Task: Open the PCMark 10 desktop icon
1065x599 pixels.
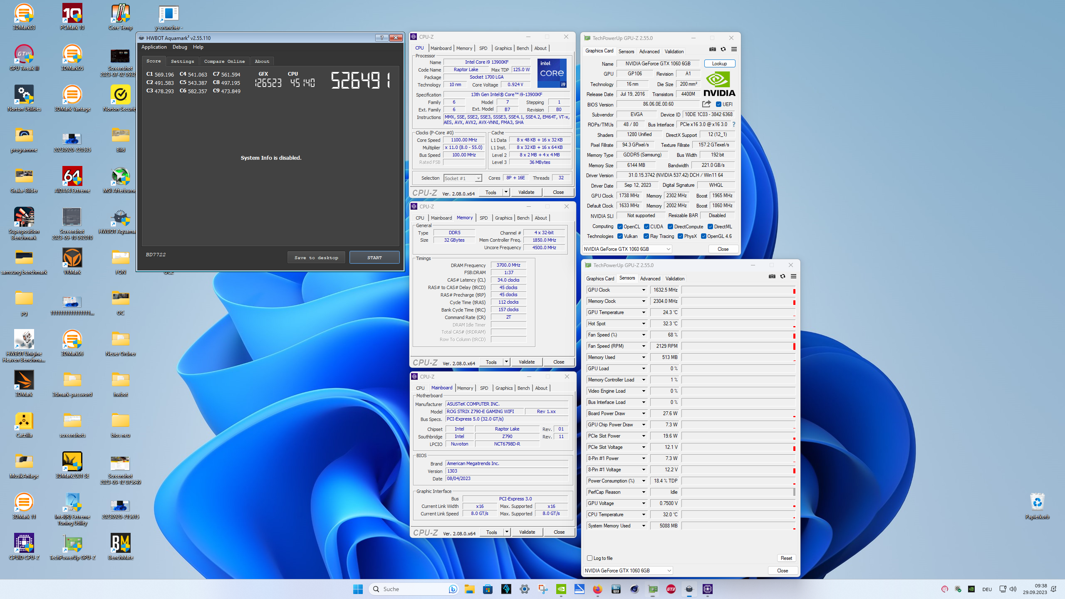Action: [x=72, y=17]
